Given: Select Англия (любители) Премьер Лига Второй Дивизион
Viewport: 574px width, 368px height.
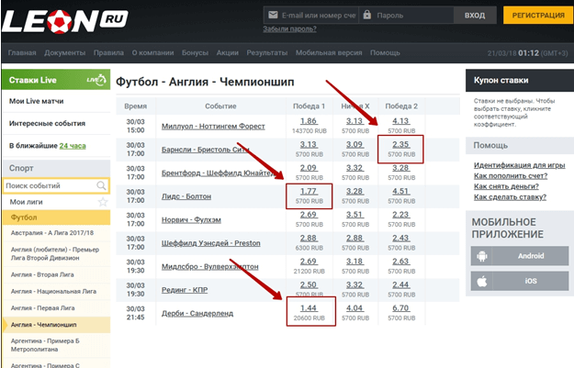Looking at the screenshot, I should tap(55, 253).
